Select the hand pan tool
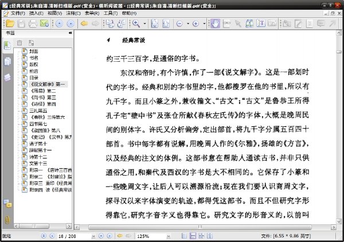This screenshot has height=242, width=344. [x=215, y=23]
